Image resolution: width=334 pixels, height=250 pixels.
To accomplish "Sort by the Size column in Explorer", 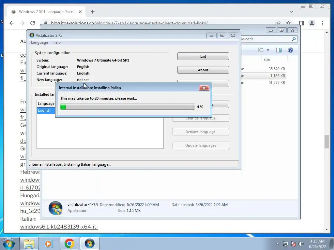I will click(267, 60).
